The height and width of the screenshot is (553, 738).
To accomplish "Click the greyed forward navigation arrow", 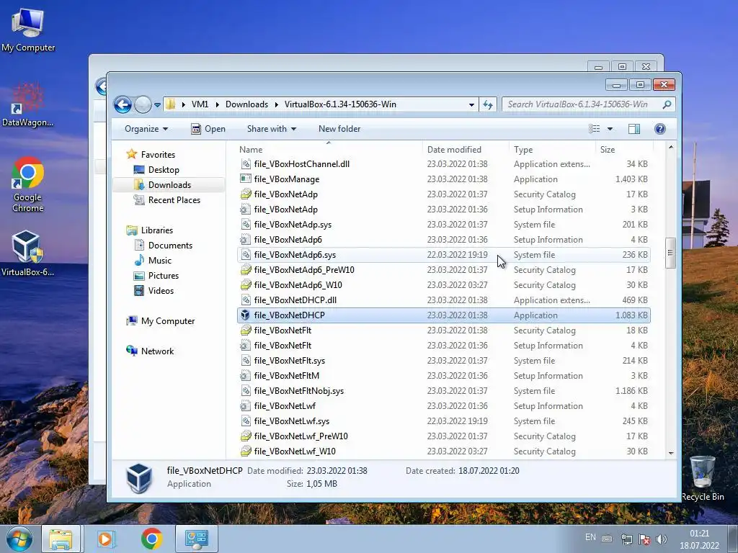I will pyautogui.click(x=143, y=104).
